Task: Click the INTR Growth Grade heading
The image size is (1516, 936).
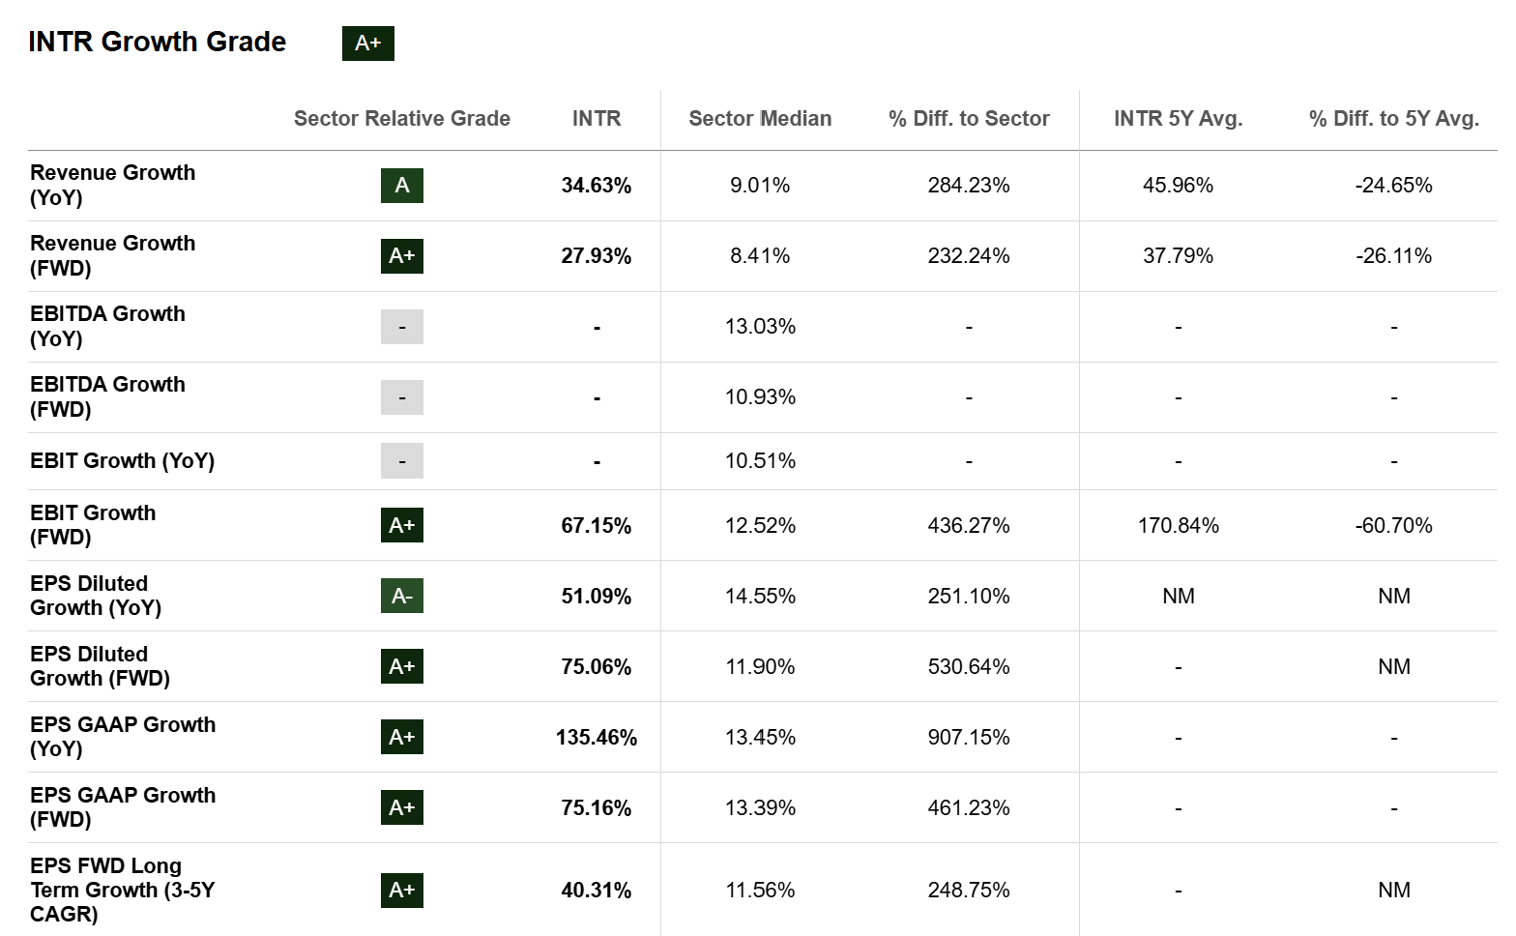Action: point(157,43)
